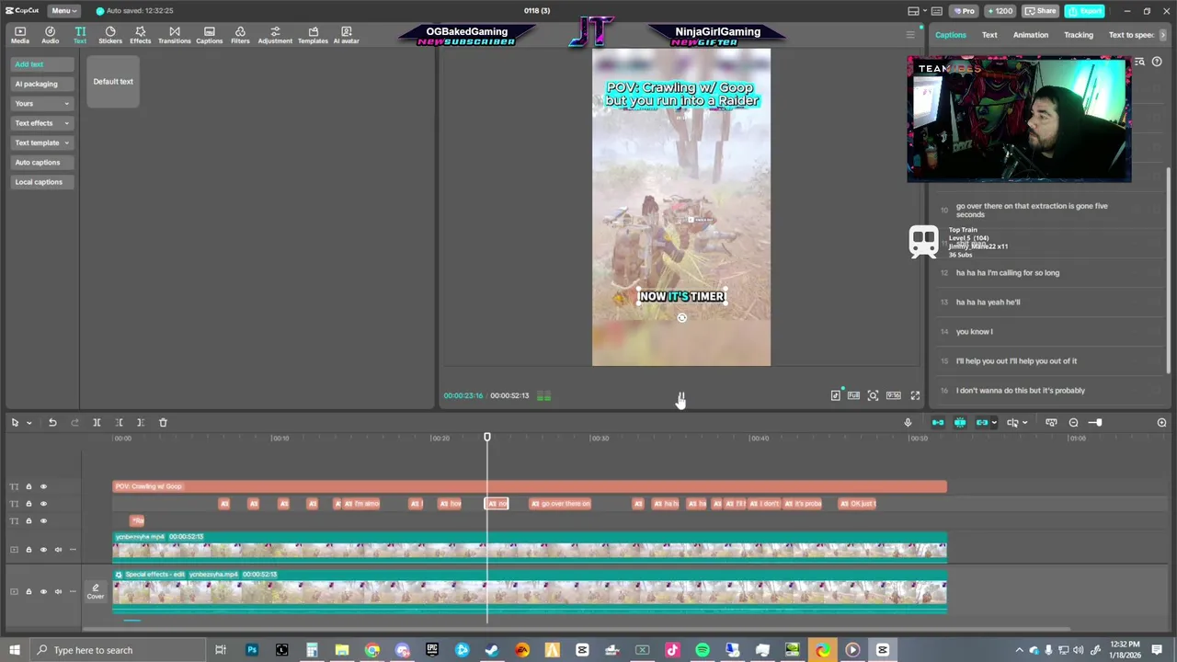
Task: Switch to the Text to speech tab
Action: click(x=1132, y=35)
